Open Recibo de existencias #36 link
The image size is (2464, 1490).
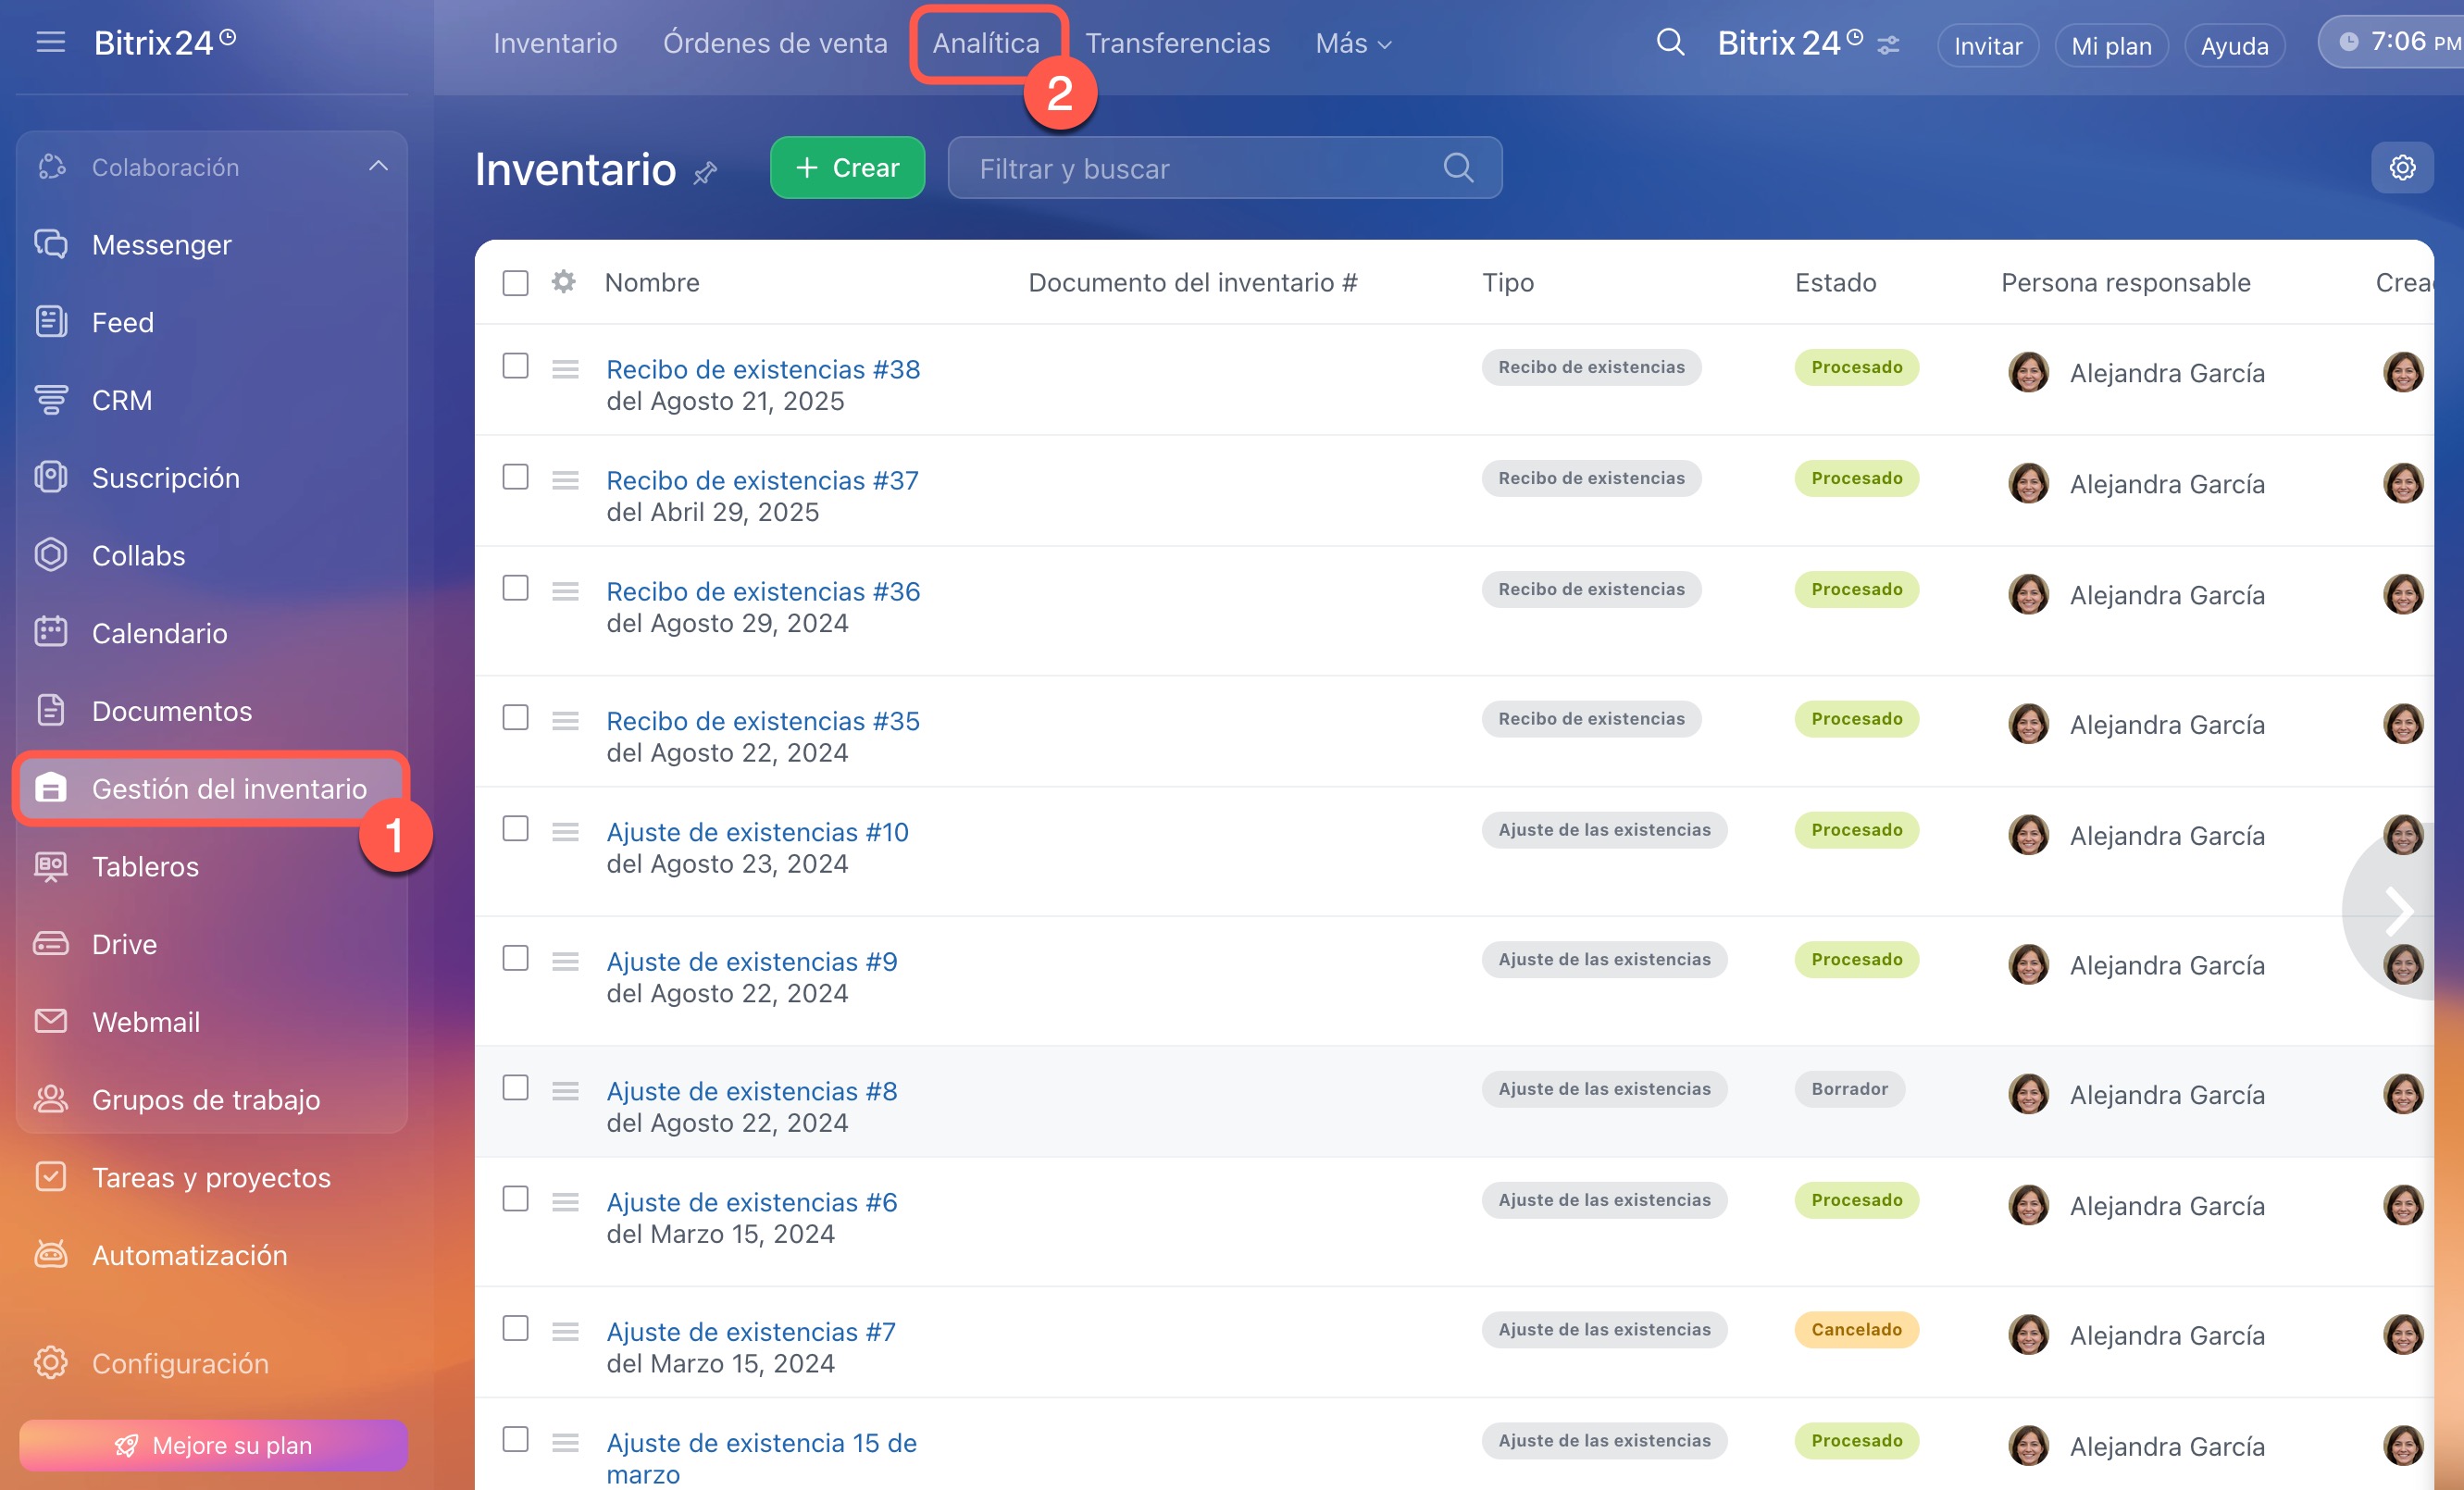[x=762, y=591]
